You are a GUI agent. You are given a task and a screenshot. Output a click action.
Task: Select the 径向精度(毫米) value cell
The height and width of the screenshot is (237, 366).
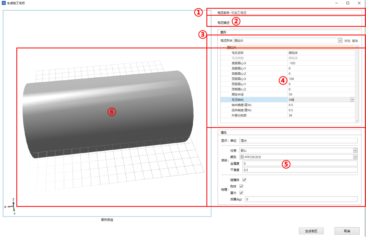click(x=321, y=110)
